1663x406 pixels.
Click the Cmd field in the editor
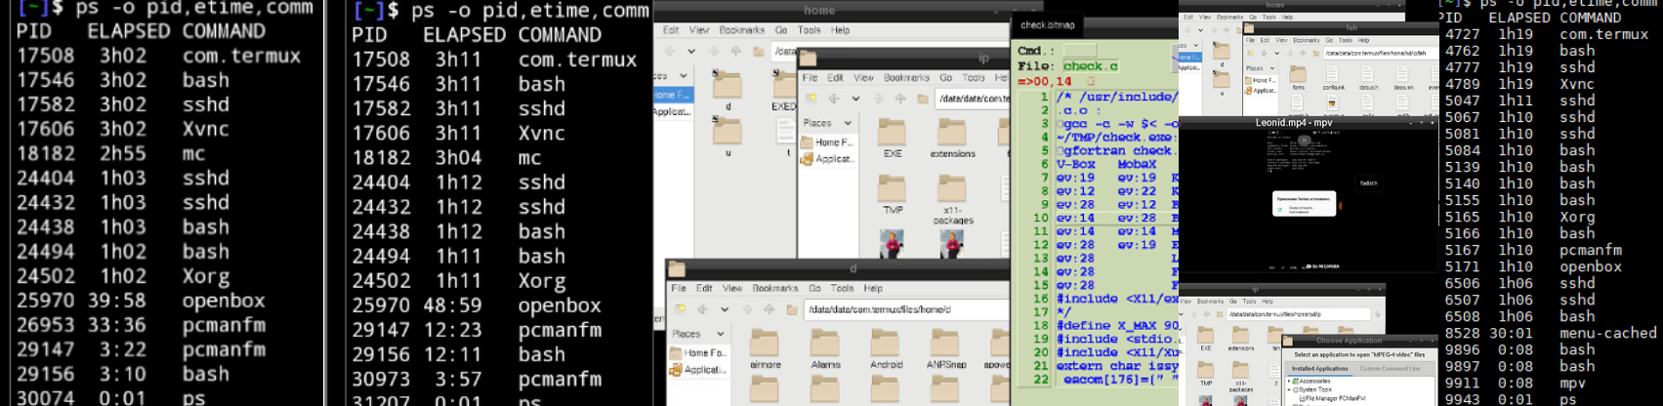pos(1079,51)
